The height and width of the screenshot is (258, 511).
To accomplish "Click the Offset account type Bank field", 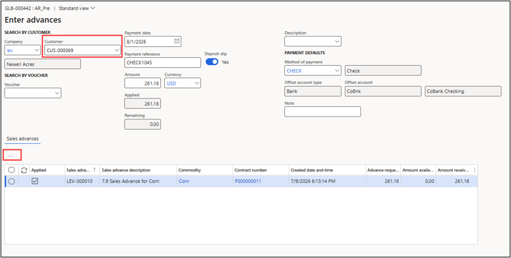I will (313, 91).
